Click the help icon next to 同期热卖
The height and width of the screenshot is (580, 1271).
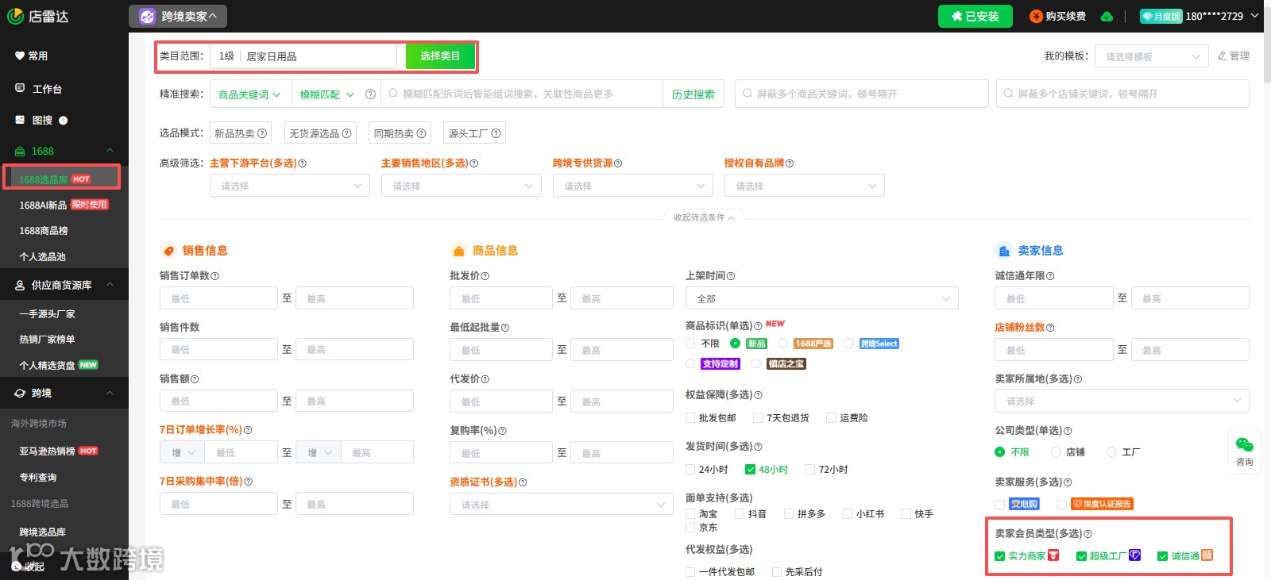pyautogui.click(x=421, y=133)
